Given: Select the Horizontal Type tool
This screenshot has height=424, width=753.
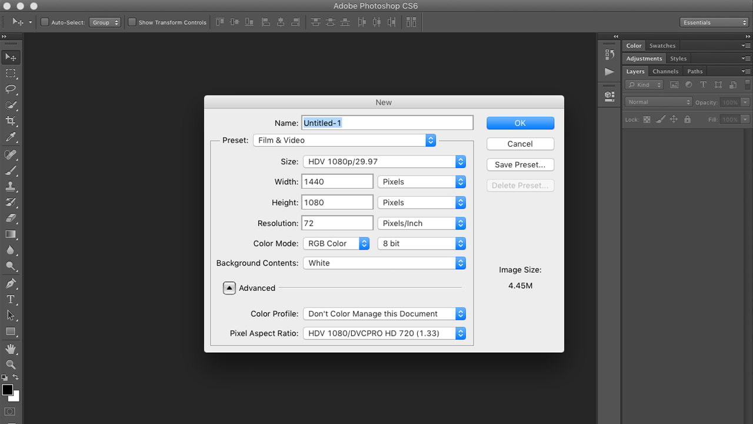Looking at the screenshot, I should [x=11, y=299].
